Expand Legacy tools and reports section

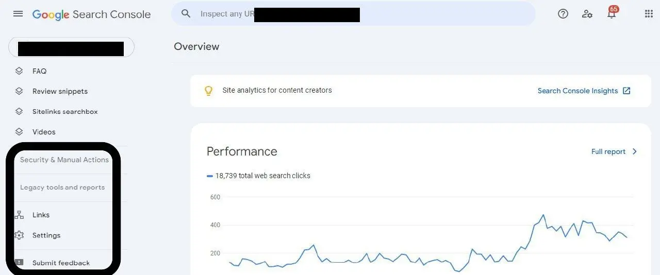pos(62,187)
